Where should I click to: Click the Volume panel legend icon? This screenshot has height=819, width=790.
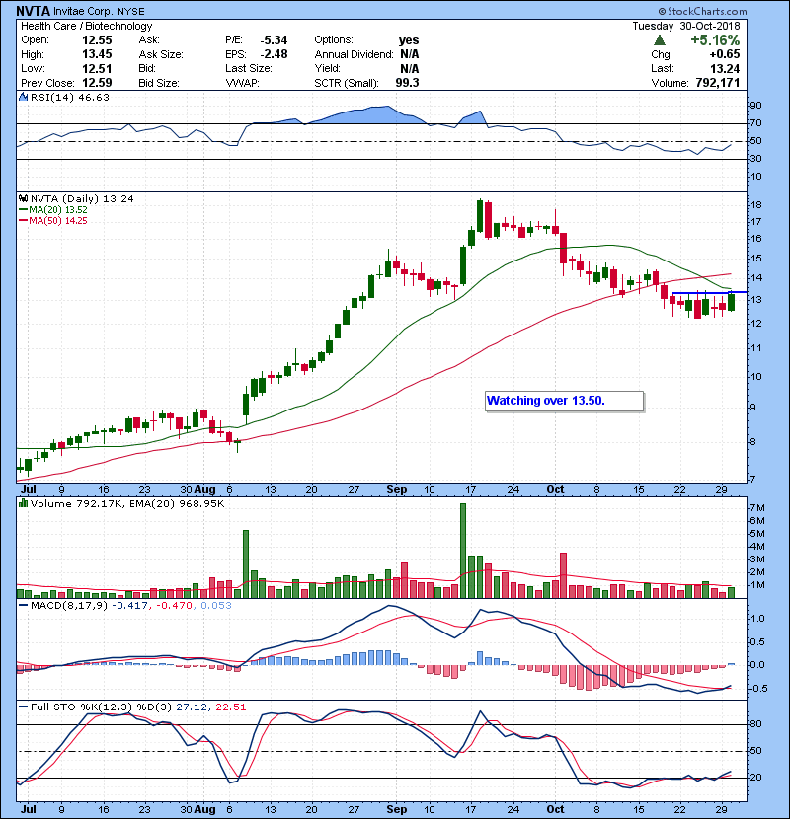click(x=23, y=503)
